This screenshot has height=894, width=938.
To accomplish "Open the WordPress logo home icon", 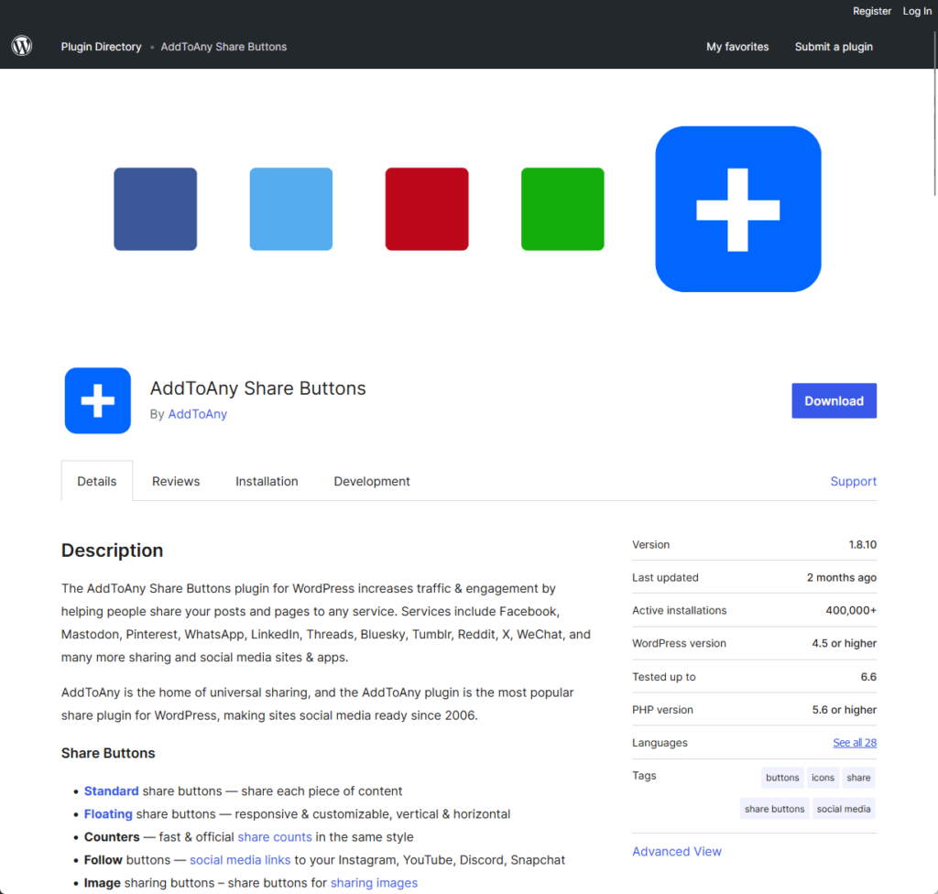I will click(x=22, y=46).
